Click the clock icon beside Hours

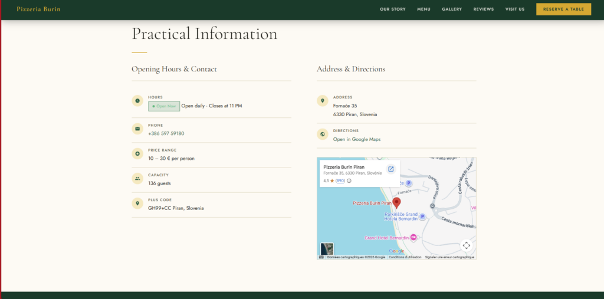(x=137, y=101)
